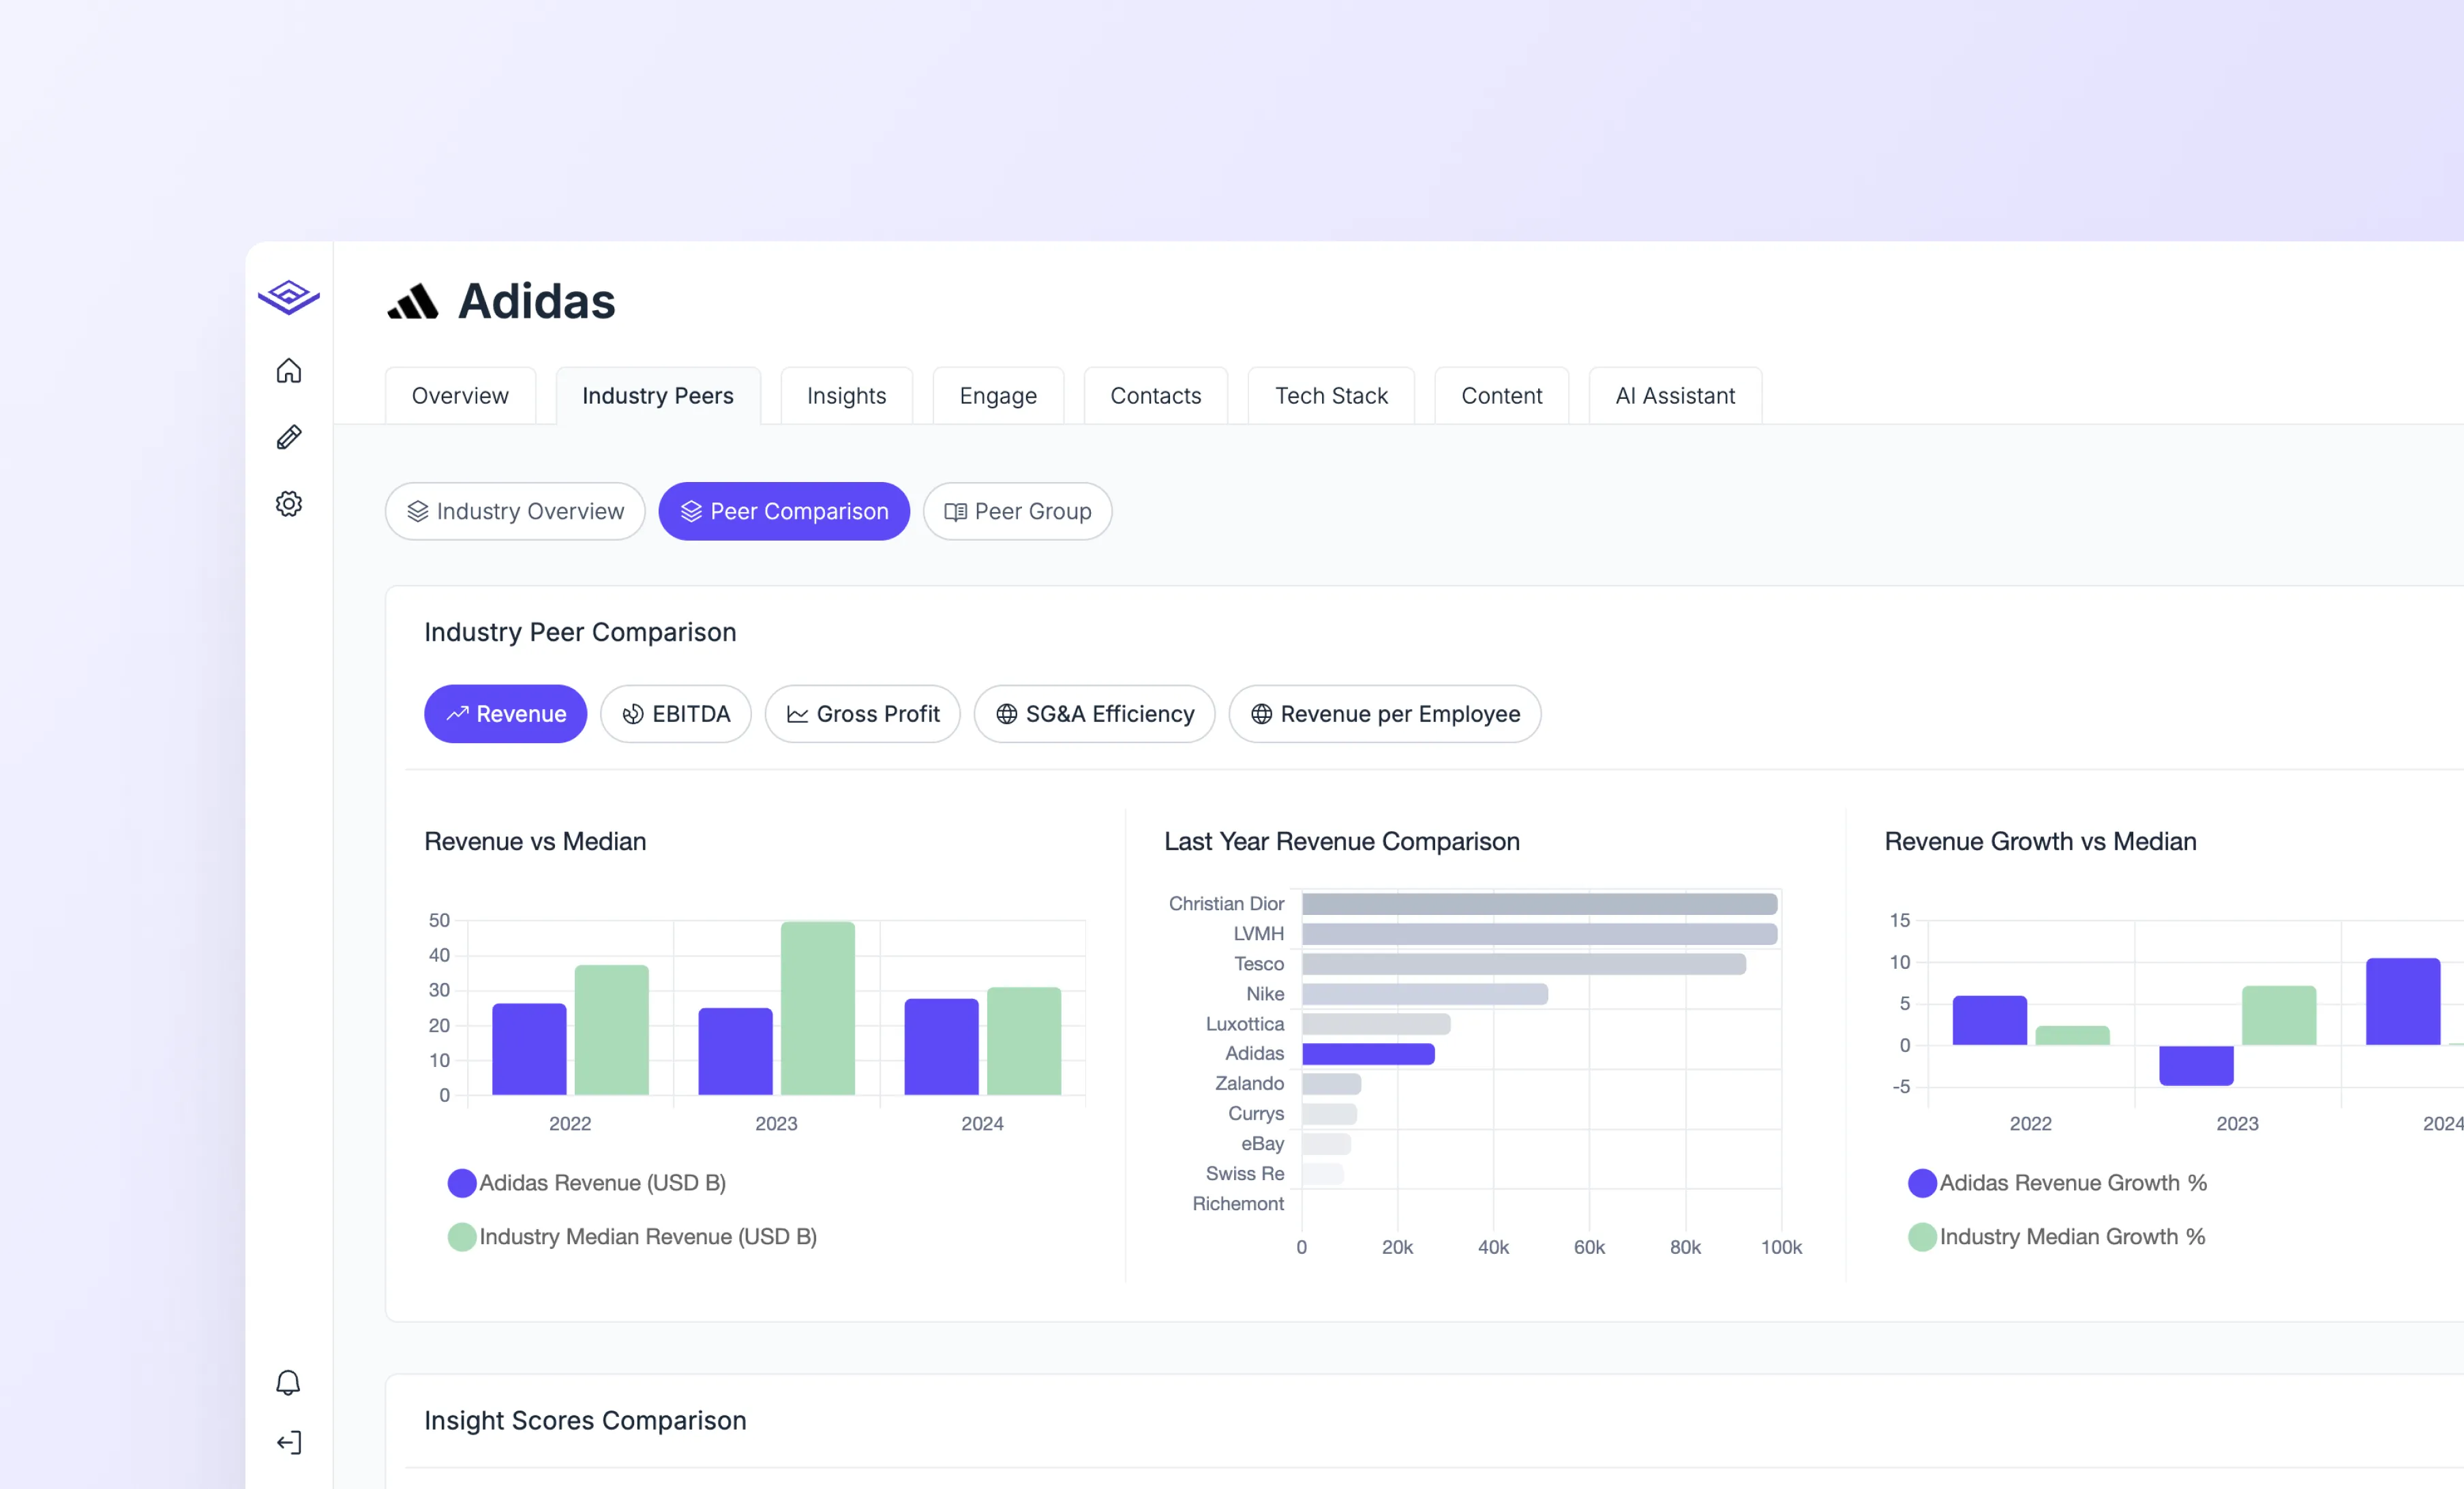2464x1489 pixels.
Task: Open the Tech Stack tab
Action: coord(1331,396)
